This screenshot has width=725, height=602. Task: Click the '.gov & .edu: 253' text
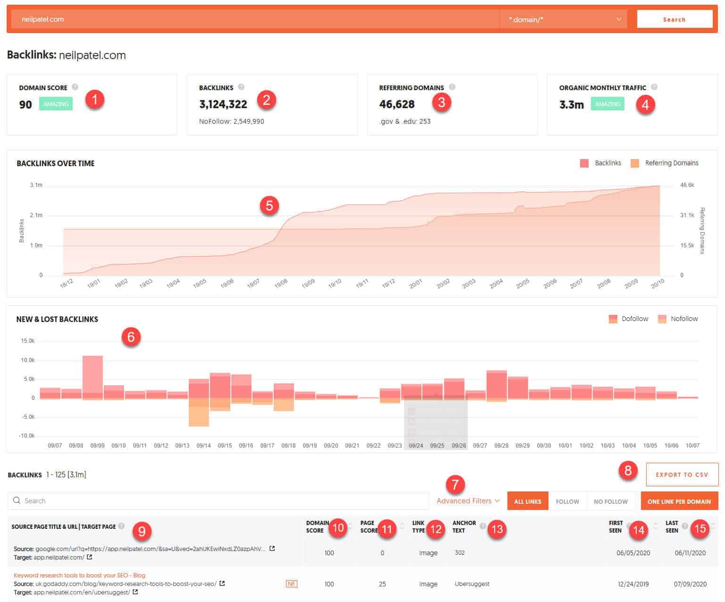click(x=405, y=121)
